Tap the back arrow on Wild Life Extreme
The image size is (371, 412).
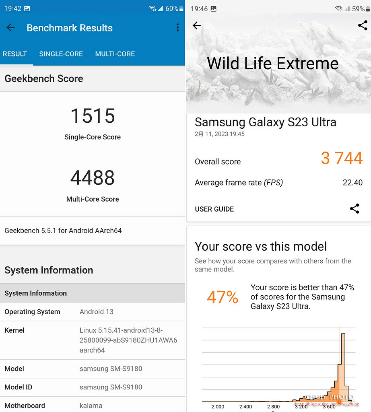pos(196,25)
